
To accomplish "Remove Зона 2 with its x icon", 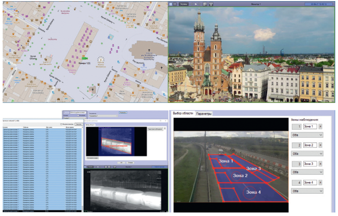I will [320, 145].
